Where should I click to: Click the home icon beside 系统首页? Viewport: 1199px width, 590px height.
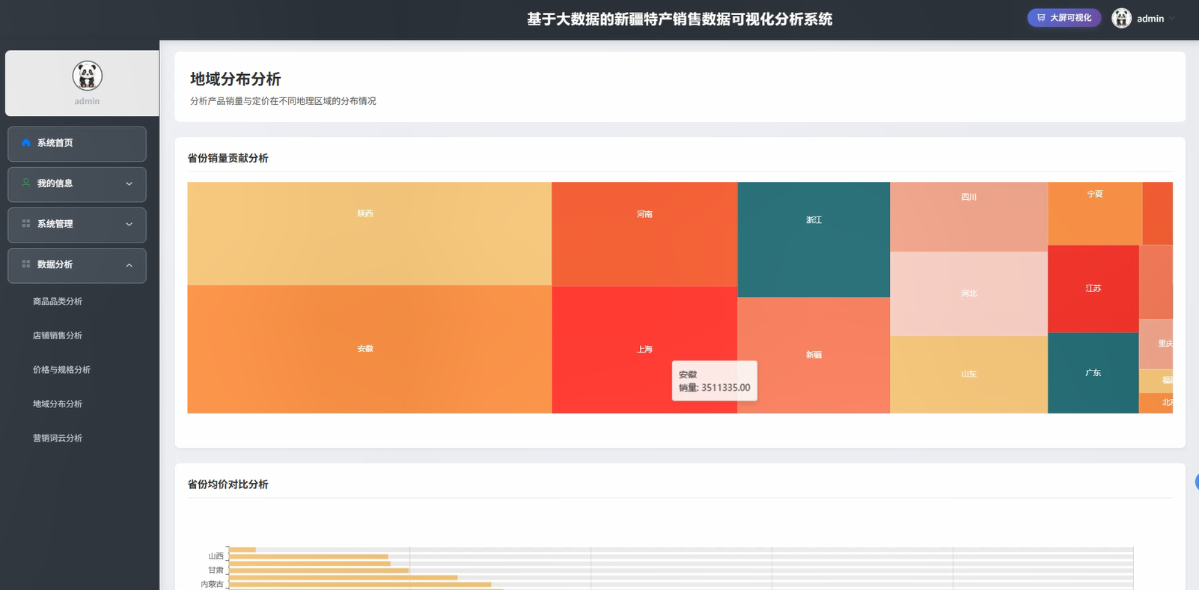(26, 142)
